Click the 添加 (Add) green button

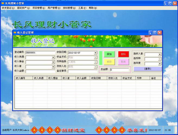[109, 54]
